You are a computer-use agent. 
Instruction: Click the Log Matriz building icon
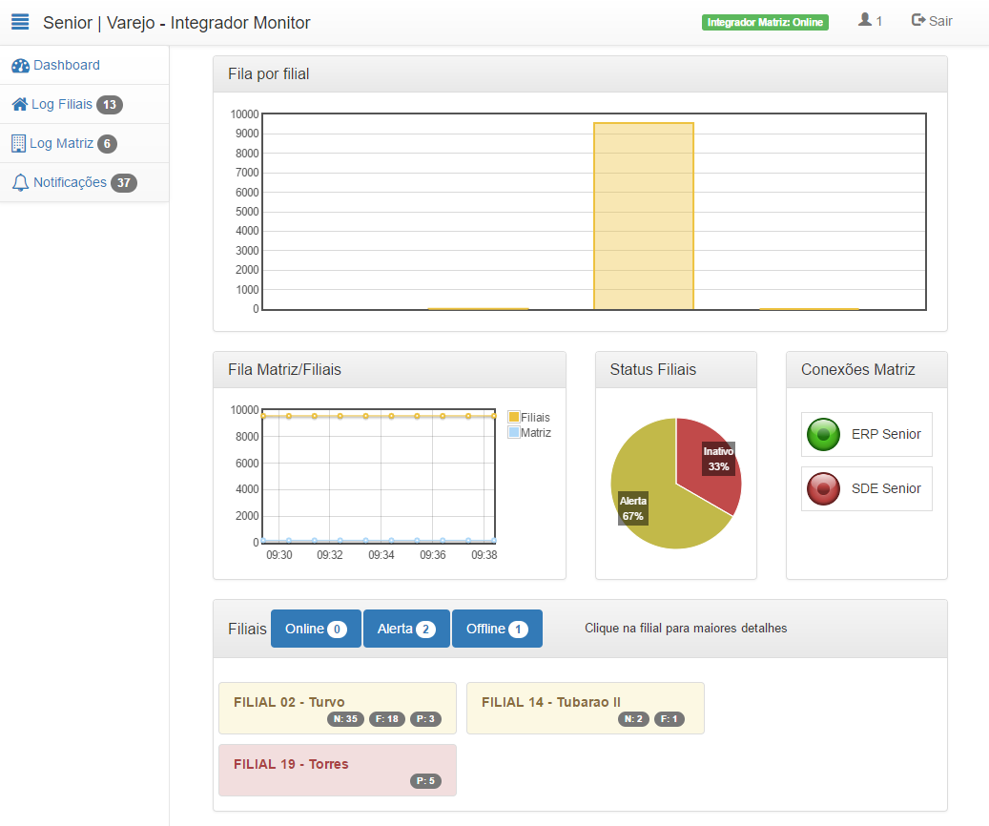click(18, 143)
